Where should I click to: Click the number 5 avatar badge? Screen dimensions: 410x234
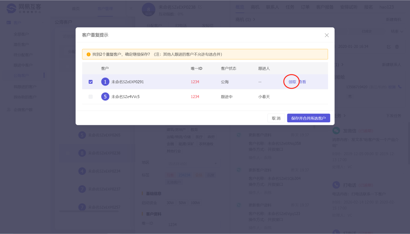105,97
